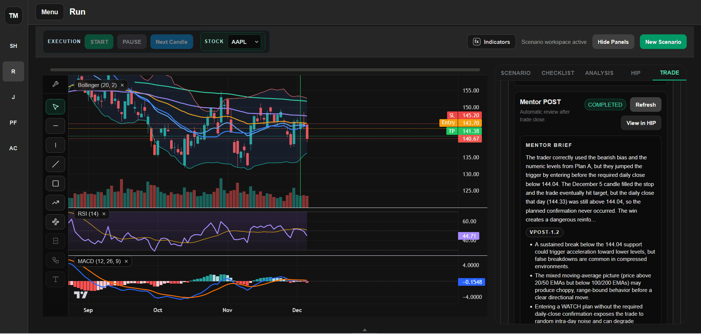
Task: Click the 140.67 current price label
Action: click(x=471, y=139)
